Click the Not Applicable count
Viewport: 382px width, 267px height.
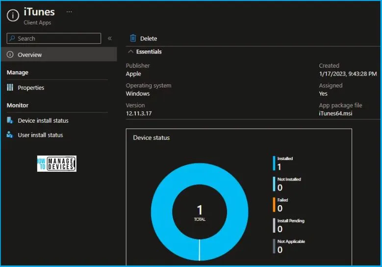(280, 250)
